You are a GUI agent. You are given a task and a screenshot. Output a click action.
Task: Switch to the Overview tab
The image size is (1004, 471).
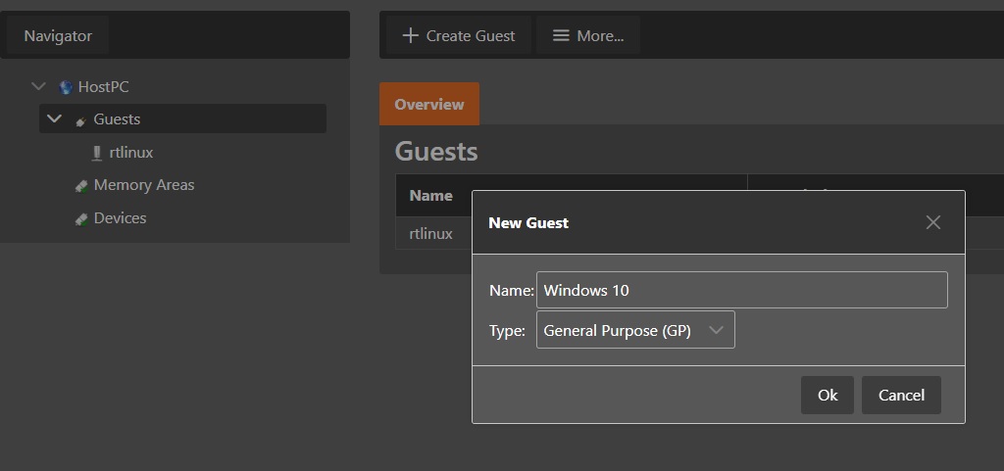click(429, 104)
